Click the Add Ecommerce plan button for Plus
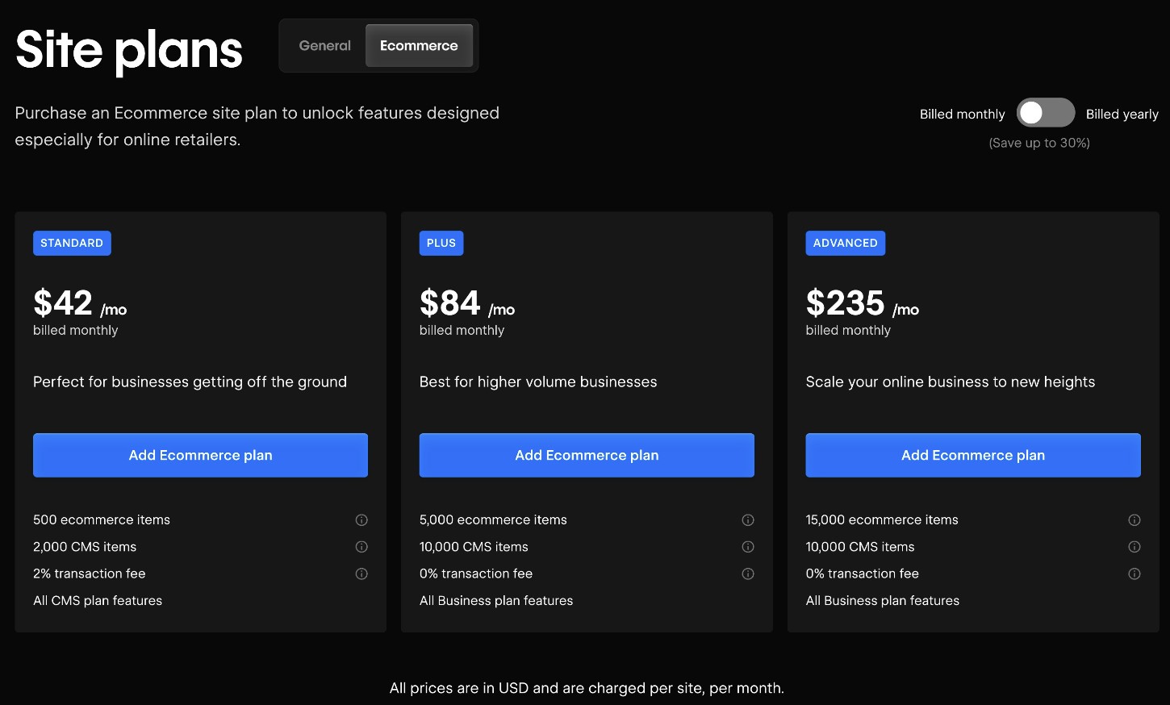The width and height of the screenshot is (1170, 705). 587,455
